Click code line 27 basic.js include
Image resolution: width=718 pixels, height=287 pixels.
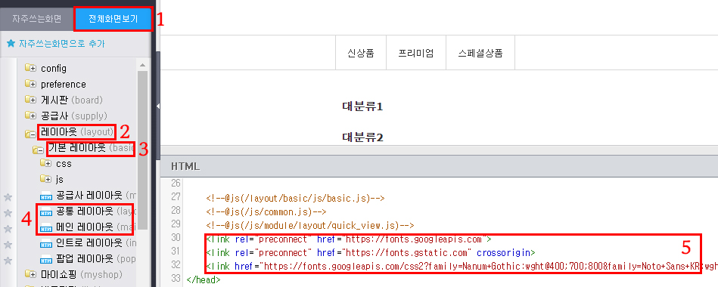pyautogui.click(x=295, y=198)
